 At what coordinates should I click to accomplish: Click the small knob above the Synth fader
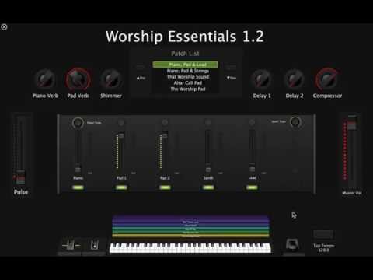point(208,122)
